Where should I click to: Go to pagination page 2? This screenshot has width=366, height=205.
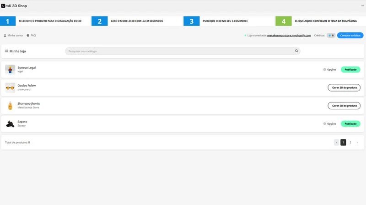point(350,143)
